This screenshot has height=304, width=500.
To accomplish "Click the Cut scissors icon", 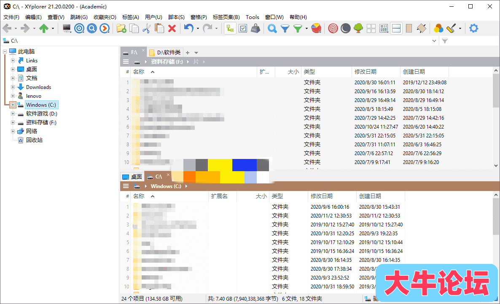I will (x=146, y=28).
